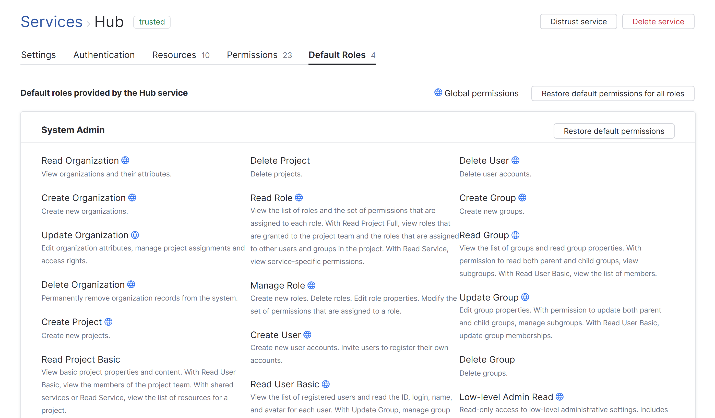Click globe icon beside Create Organization
The width and height of the screenshot is (715, 418).
[x=132, y=197]
